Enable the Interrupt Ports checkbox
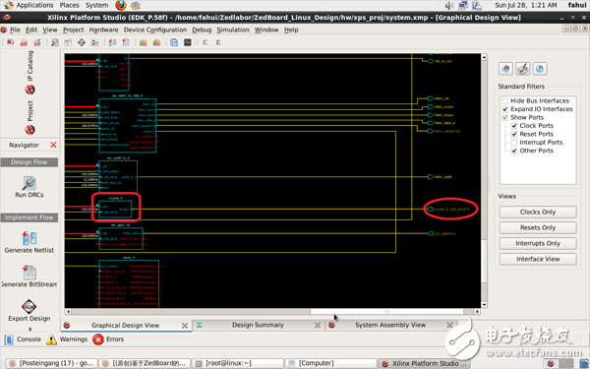590x369 pixels. (514, 143)
